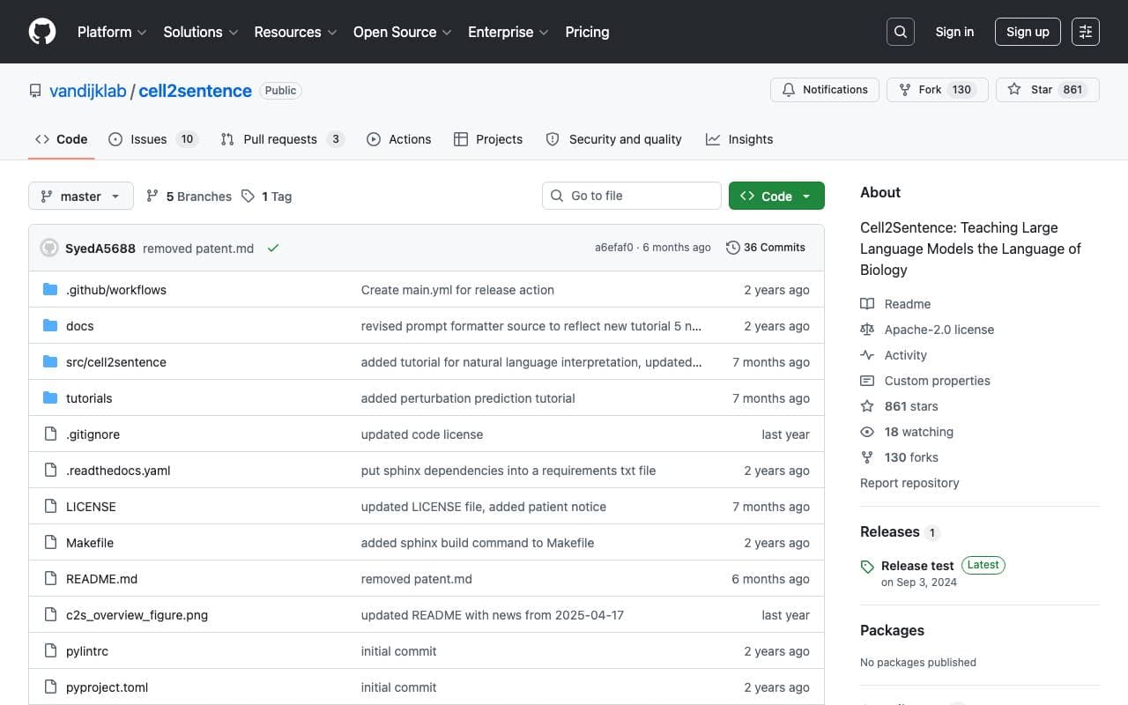Expand the Platform menu in header
This screenshot has height=705, width=1128.
(112, 32)
